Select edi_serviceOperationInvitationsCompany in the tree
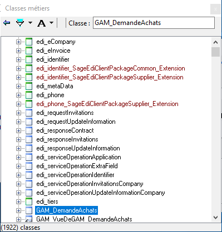This screenshot has height=232, width=222. click(x=90, y=184)
